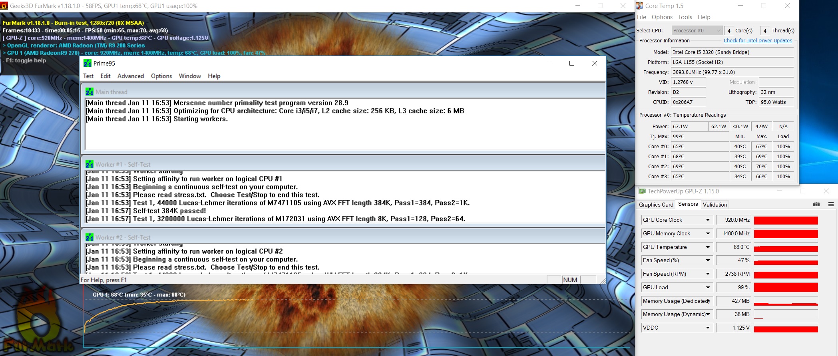Click the FurMark GPU temperature graph label
This screenshot has width=838, height=356.
(x=139, y=295)
